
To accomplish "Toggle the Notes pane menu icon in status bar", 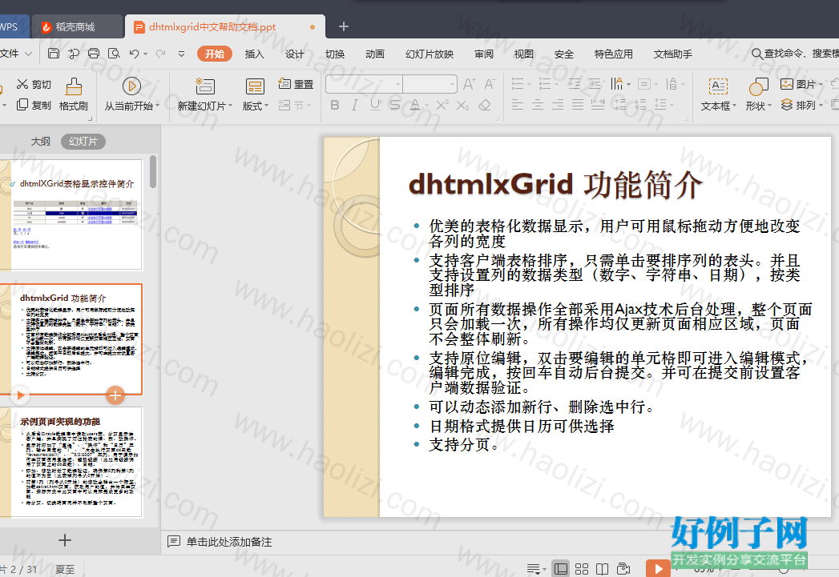I will coord(536,568).
